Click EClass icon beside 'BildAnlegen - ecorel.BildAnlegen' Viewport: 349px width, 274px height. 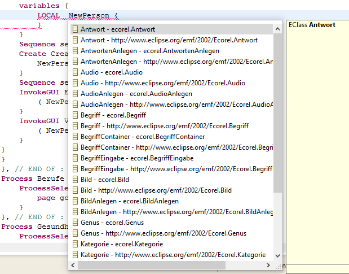(x=75, y=201)
